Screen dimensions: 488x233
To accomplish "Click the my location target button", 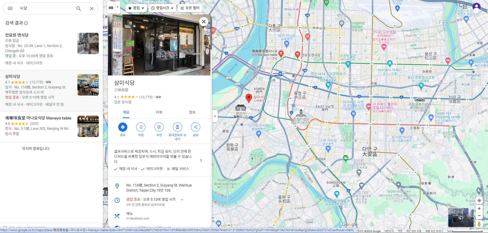I will pos(479,200).
